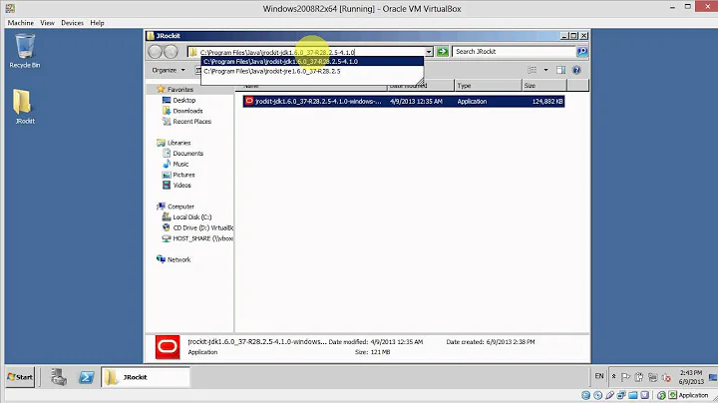Expand the address bar history dropdown arrow

(x=429, y=52)
